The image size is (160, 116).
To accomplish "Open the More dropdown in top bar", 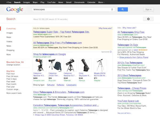I will (x=101, y=2).
